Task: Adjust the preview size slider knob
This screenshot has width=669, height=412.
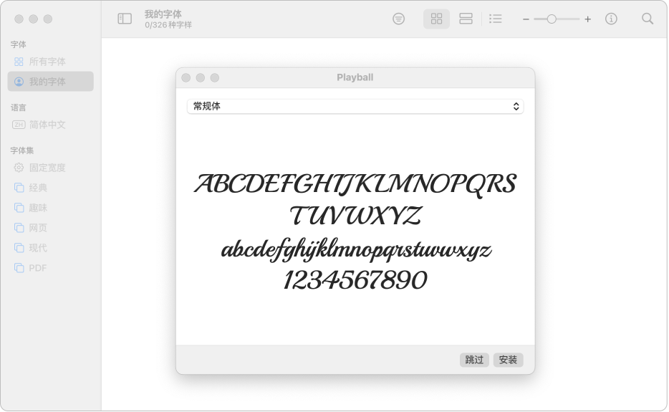Action: [x=552, y=19]
